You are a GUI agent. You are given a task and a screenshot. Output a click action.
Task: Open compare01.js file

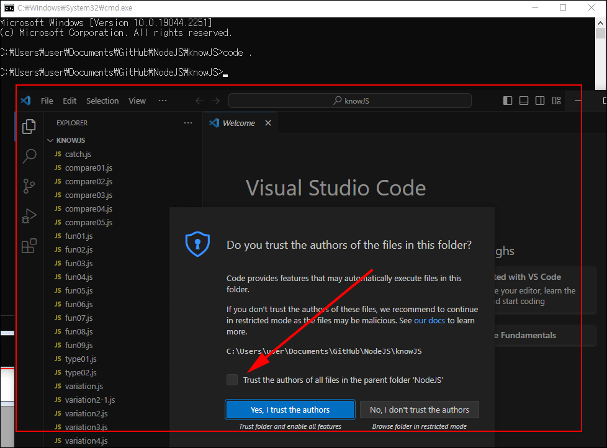click(89, 168)
